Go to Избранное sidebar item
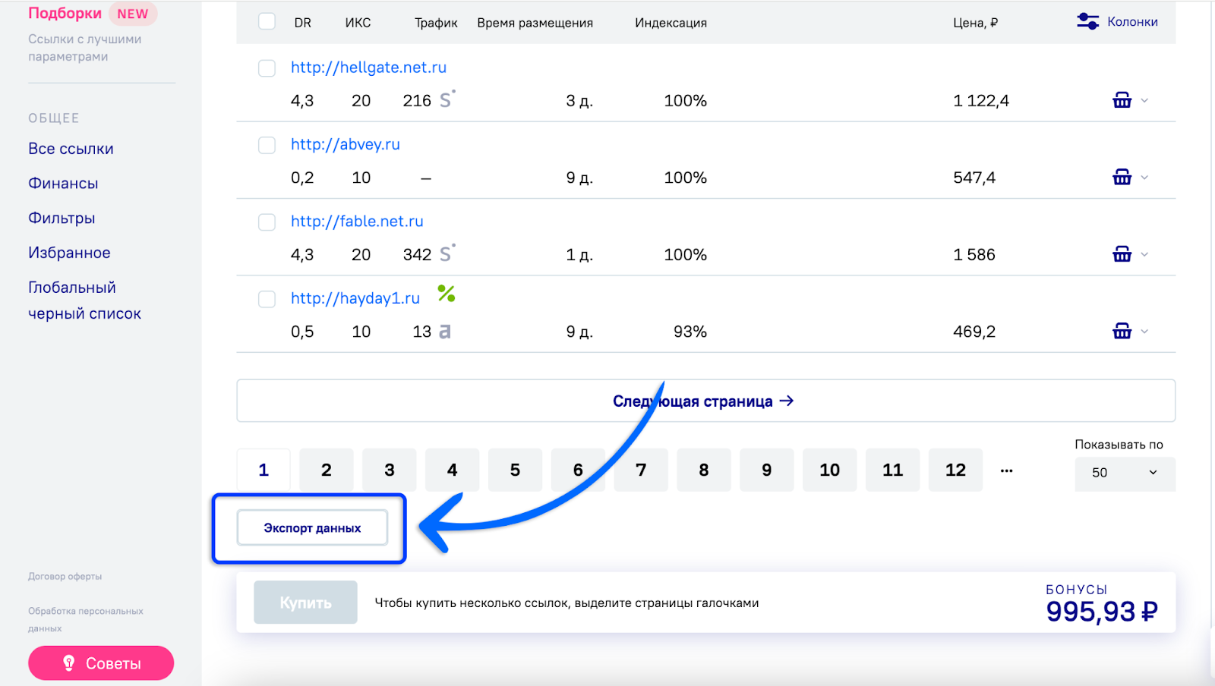This screenshot has height=686, width=1215. 69,253
